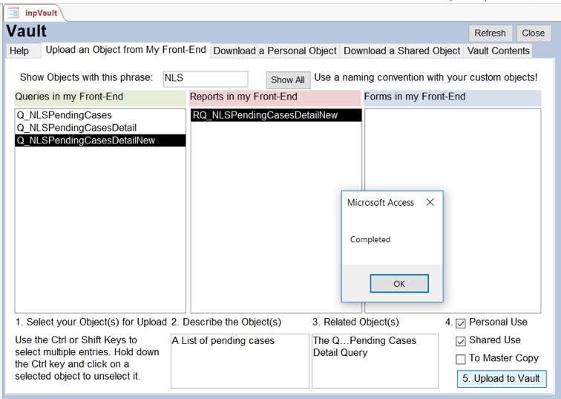
Task: Click the object description text box
Action: pyautogui.click(x=239, y=360)
